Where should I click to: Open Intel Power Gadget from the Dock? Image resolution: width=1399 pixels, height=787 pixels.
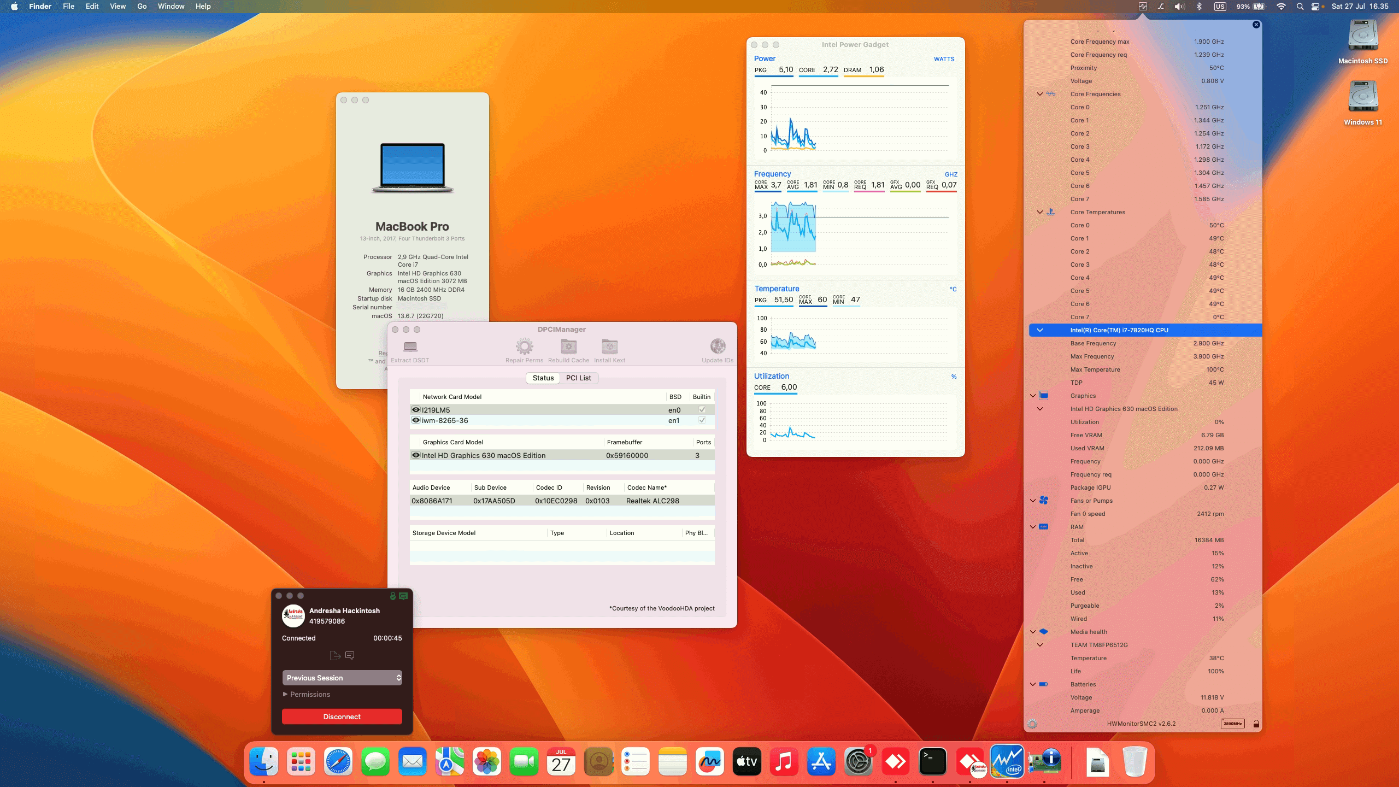pyautogui.click(x=1007, y=761)
